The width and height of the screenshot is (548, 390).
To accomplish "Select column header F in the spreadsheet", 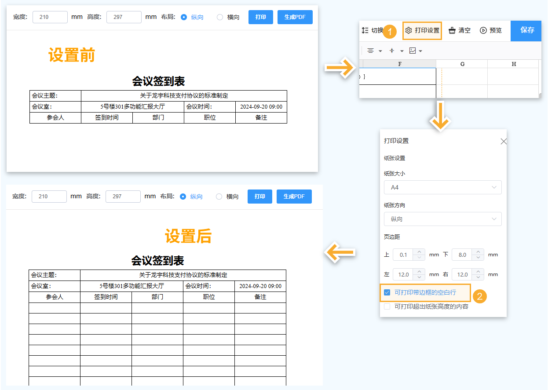I will pyautogui.click(x=399, y=64).
